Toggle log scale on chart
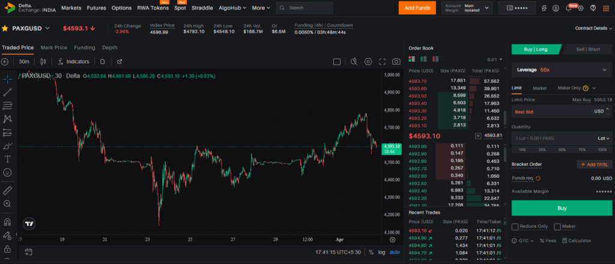Viewport: 615px width, 264px height. pyautogui.click(x=381, y=252)
